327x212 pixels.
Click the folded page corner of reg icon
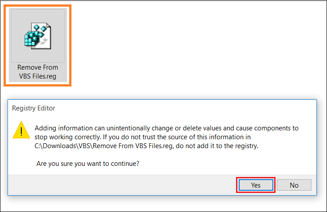(x=48, y=25)
